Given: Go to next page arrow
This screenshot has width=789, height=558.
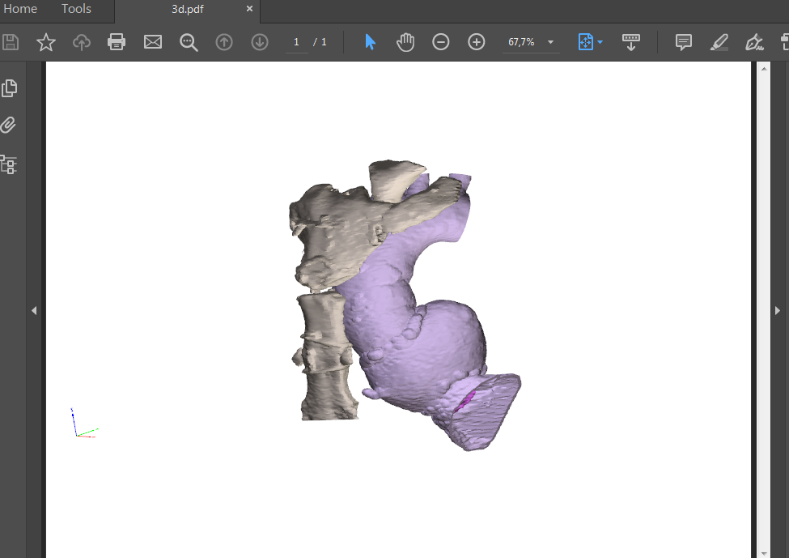Looking at the screenshot, I should [260, 42].
